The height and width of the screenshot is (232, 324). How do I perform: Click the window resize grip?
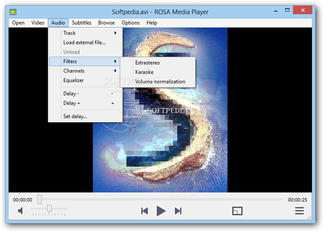309,217
